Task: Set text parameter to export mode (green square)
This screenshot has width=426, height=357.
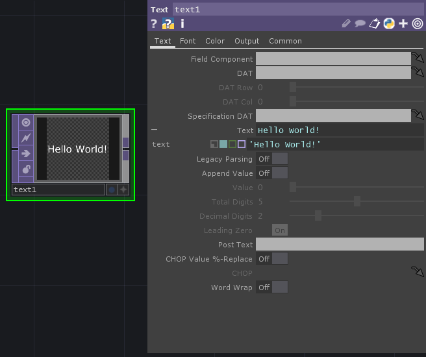Action: 232,144
